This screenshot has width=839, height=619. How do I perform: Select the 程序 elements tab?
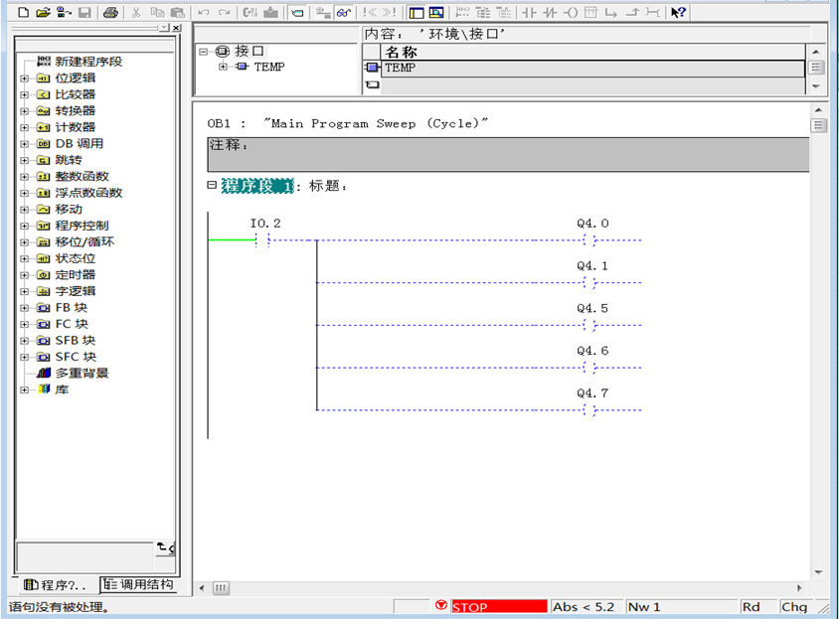[x=54, y=584]
